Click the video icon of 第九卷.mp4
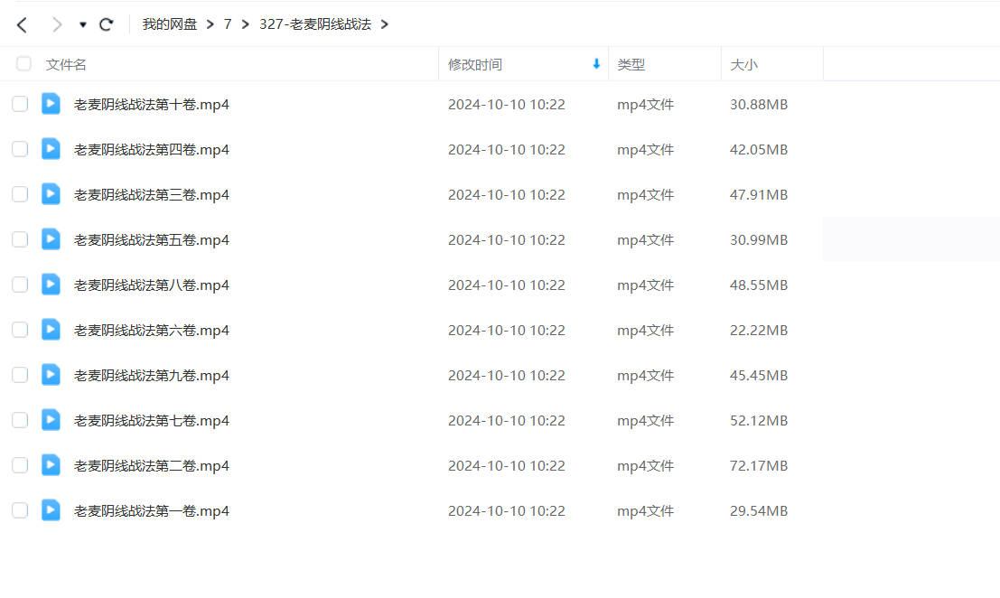The image size is (1000, 598). click(51, 374)
